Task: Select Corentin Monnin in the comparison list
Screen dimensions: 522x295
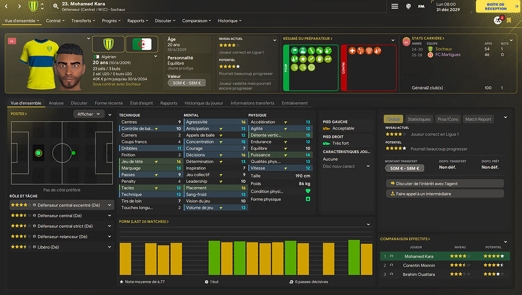Action: coord(419,265)
